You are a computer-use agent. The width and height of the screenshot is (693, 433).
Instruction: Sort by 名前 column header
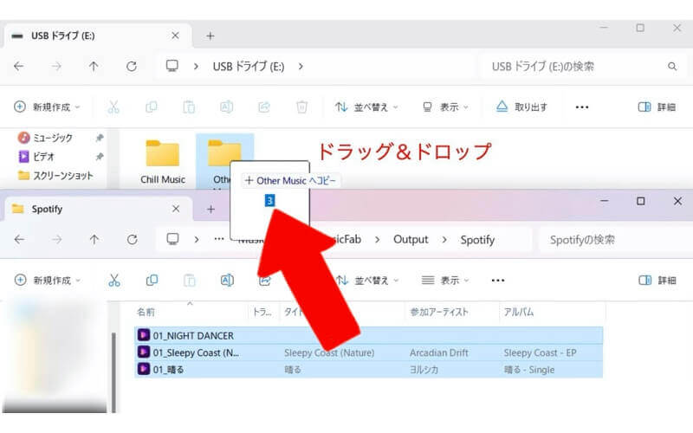click(x=146, y=312)
